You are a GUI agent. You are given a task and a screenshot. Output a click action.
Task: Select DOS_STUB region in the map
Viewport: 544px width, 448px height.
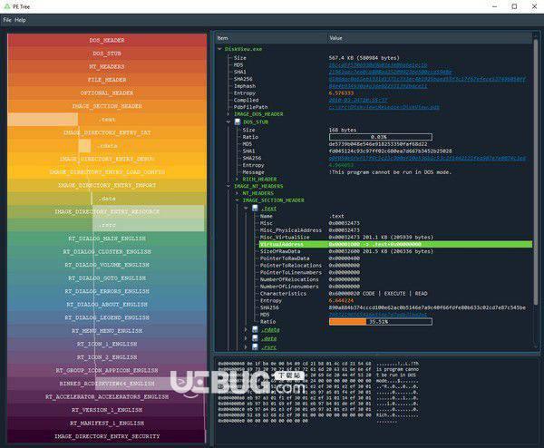tap(107, 54)
